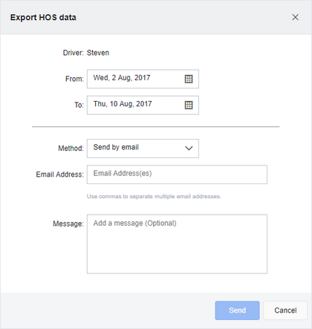This screenshot has width=312, height=329.
Task: Click the blue Send button
Action: [237, 310]
